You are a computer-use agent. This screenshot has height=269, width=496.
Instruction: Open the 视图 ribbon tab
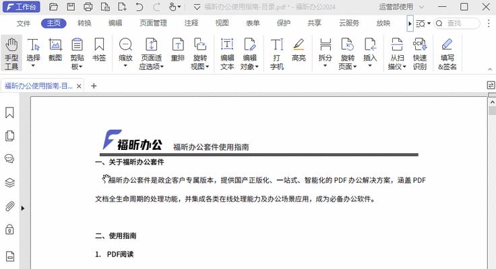click(x=222, y=23)
